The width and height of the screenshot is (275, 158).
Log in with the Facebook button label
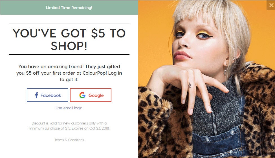tap(51, 95)
